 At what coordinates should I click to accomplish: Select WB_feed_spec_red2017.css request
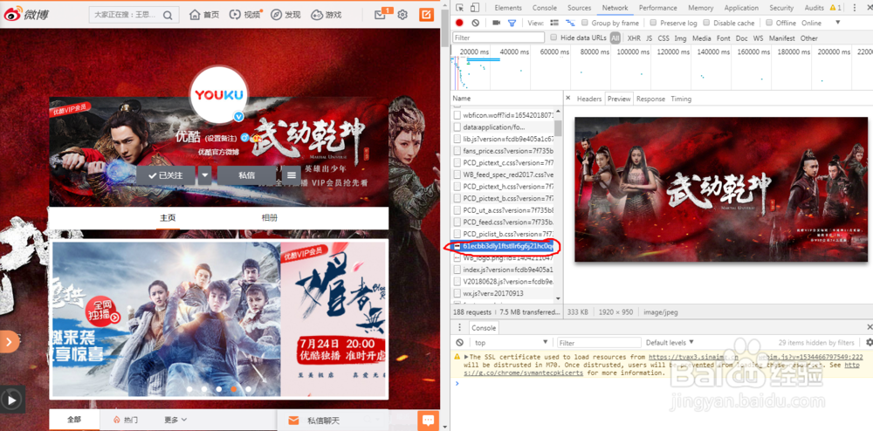(504, 174)
